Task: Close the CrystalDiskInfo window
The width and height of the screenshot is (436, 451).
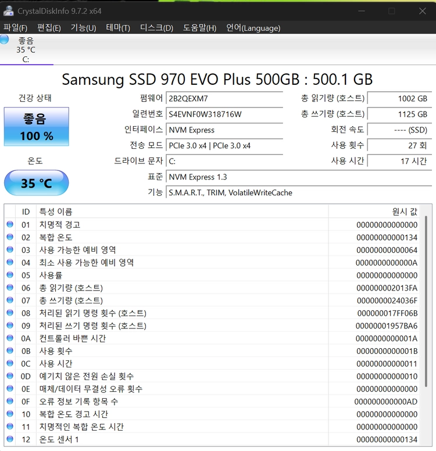Action: coord(422,11)
